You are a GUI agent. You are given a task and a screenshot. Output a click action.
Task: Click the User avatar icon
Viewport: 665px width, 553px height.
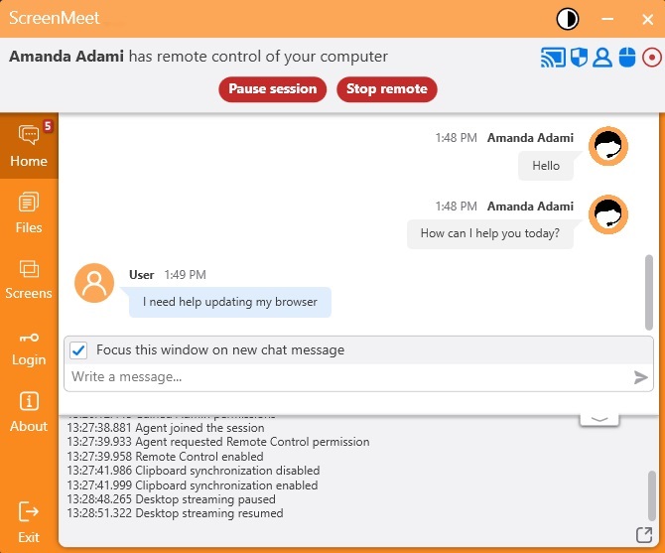tap(94, 283)
